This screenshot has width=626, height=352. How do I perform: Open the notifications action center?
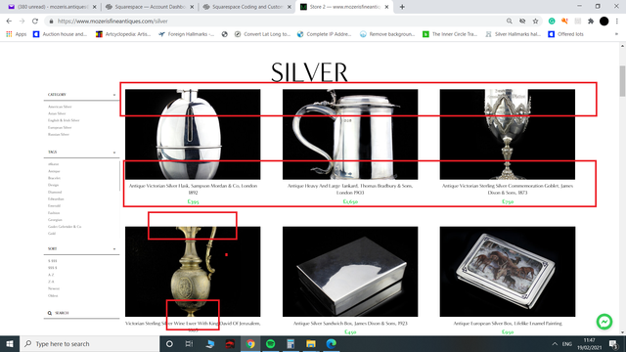pyautogui.click(x=613, y=343)
